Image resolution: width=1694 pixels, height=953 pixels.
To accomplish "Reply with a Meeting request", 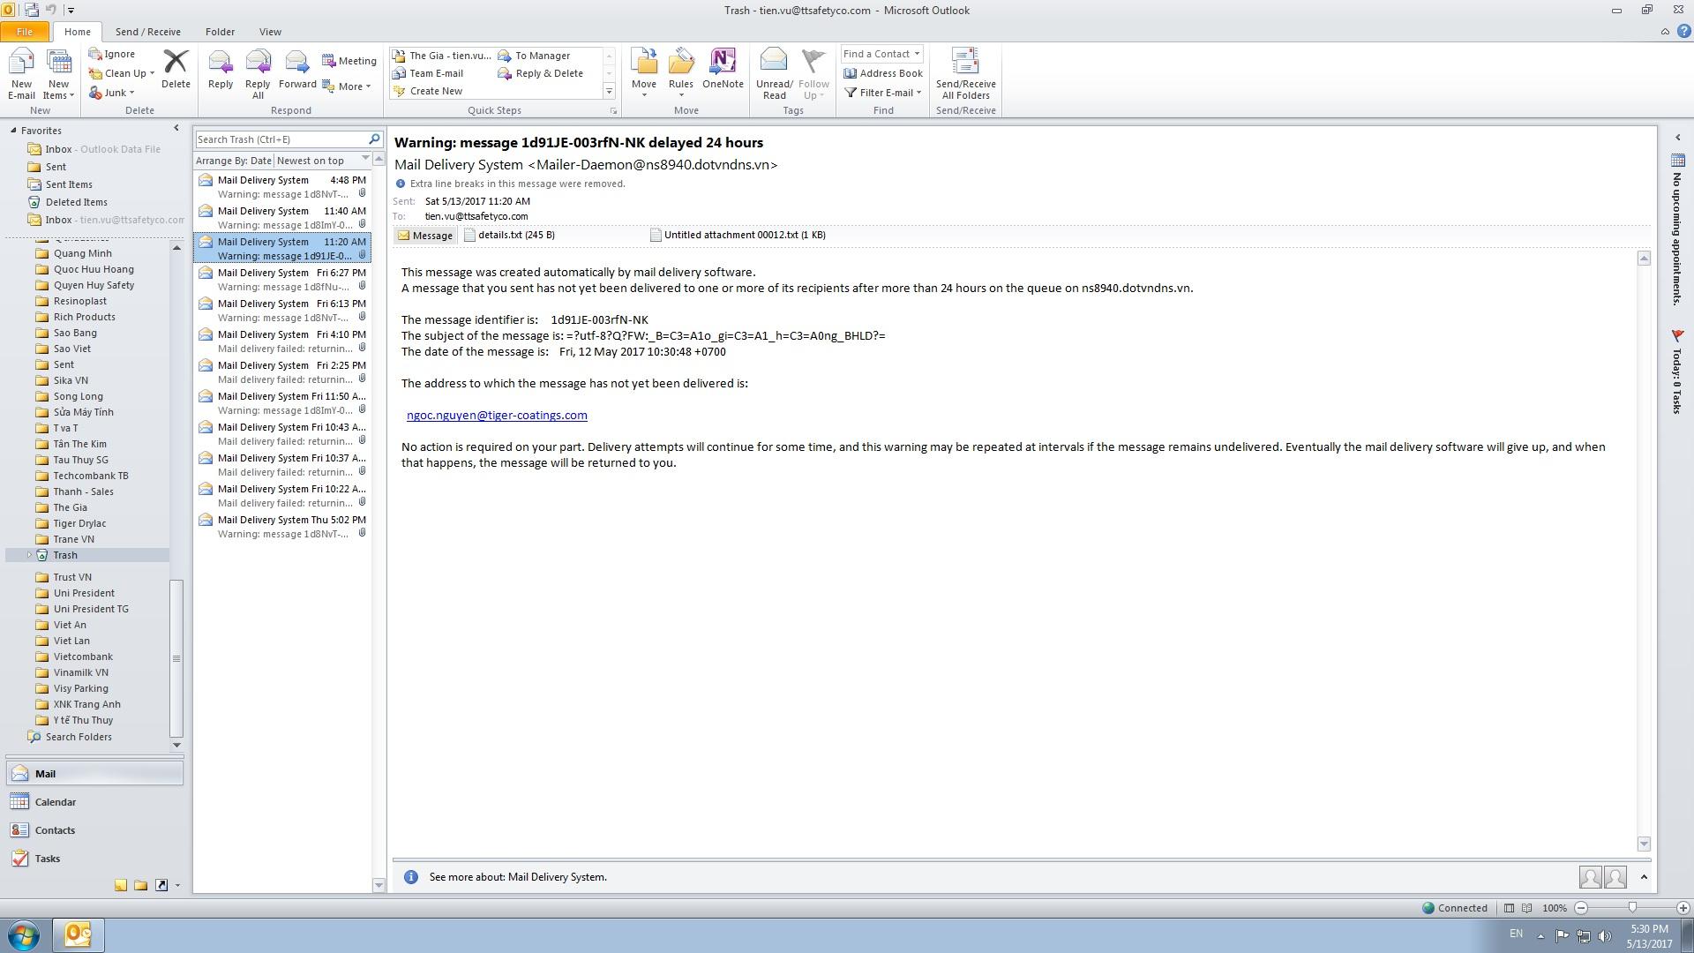I will coord(349,61).
